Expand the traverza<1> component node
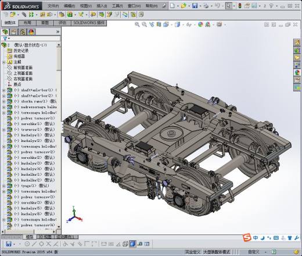This screenshot has height=256, width=302. [x=4, y=130]
